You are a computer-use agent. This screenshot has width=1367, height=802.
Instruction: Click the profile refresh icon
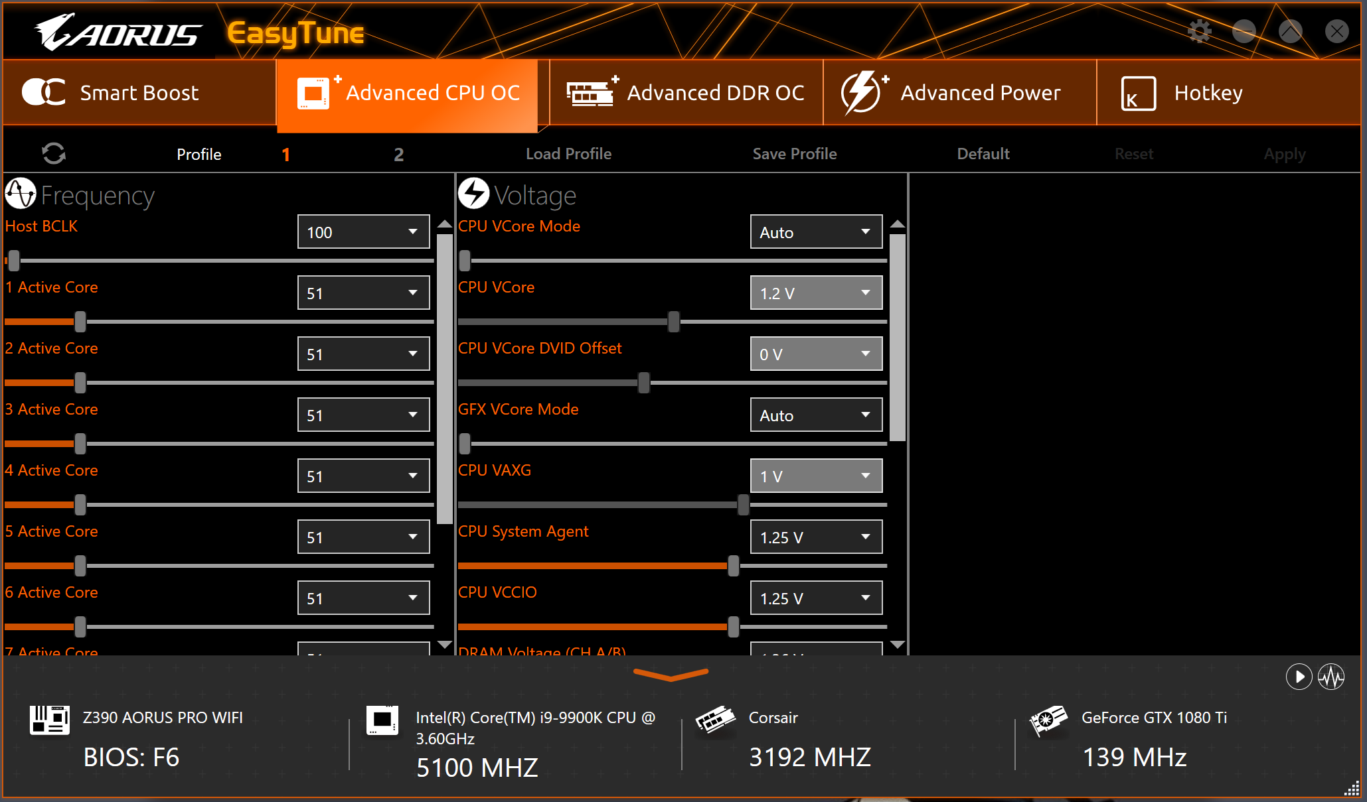[x=54, y=154]
